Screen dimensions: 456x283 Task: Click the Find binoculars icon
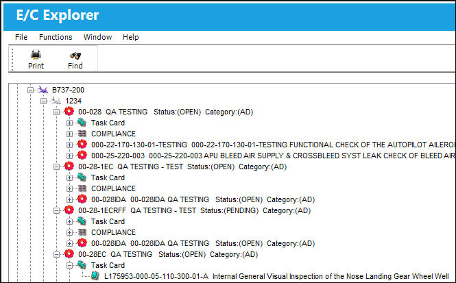[75, 56]
